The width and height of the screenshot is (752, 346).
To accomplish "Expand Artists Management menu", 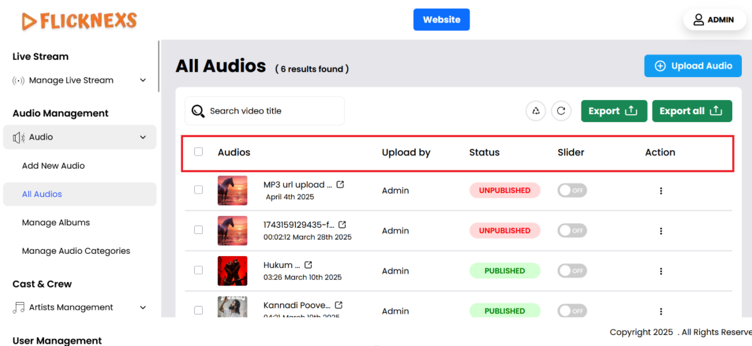I will 143,308.
